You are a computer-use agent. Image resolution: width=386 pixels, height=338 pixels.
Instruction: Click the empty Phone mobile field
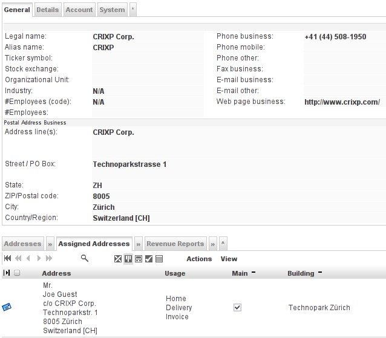[x=345, y=47]
